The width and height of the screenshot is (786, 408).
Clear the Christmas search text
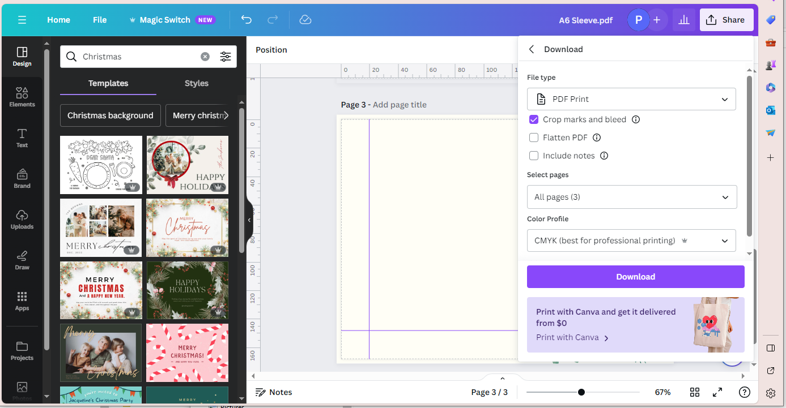click(205, 57)
